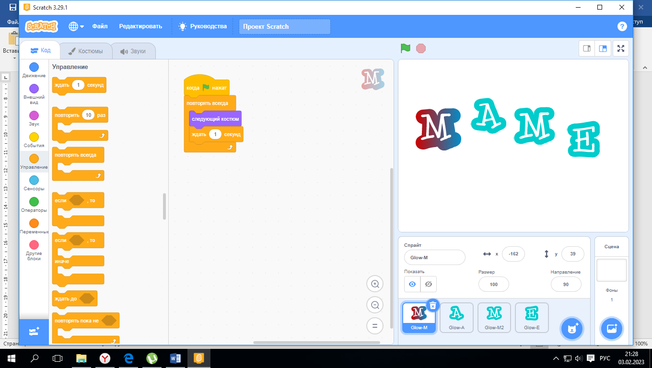Delete Glow-M sprite with trash icon
This screenshot has width=652, height=368.
pyautogui.click(x=433, y=305)
